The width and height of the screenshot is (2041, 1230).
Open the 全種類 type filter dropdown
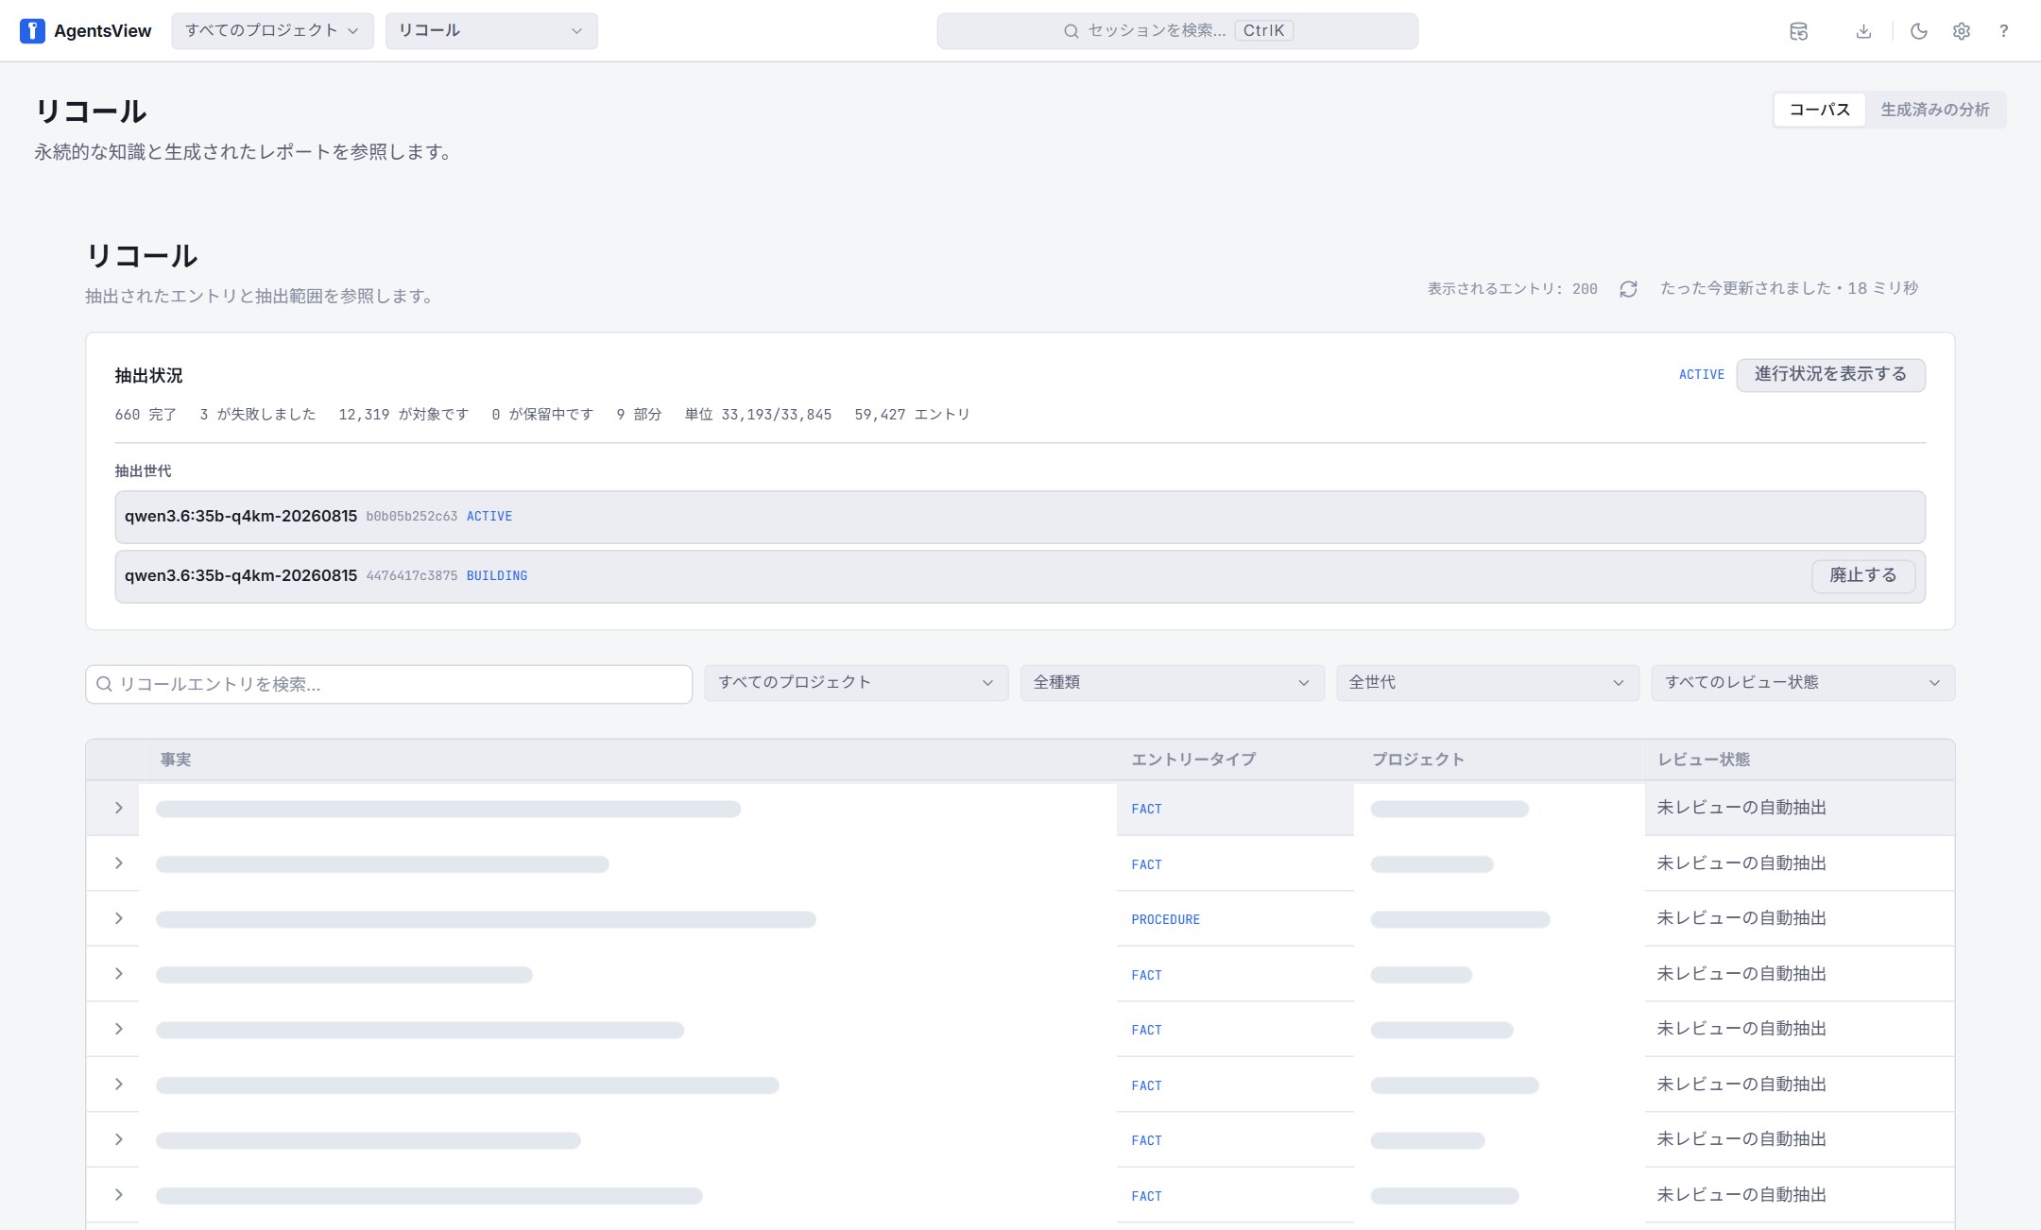click(1172, 683)
